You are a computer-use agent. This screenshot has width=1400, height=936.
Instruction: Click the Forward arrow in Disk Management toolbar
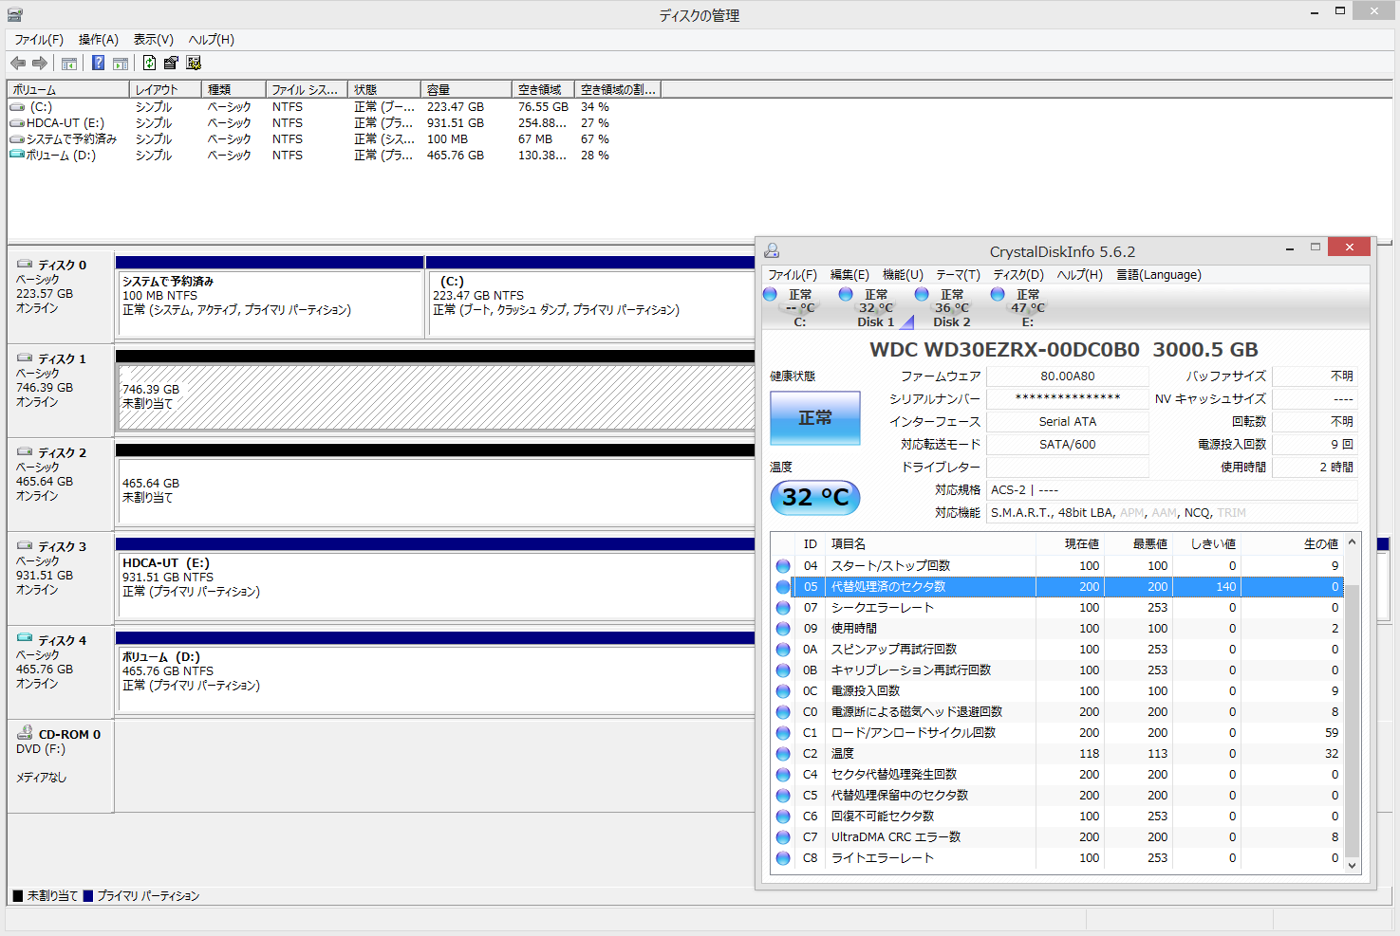click(x=40, y=64)
